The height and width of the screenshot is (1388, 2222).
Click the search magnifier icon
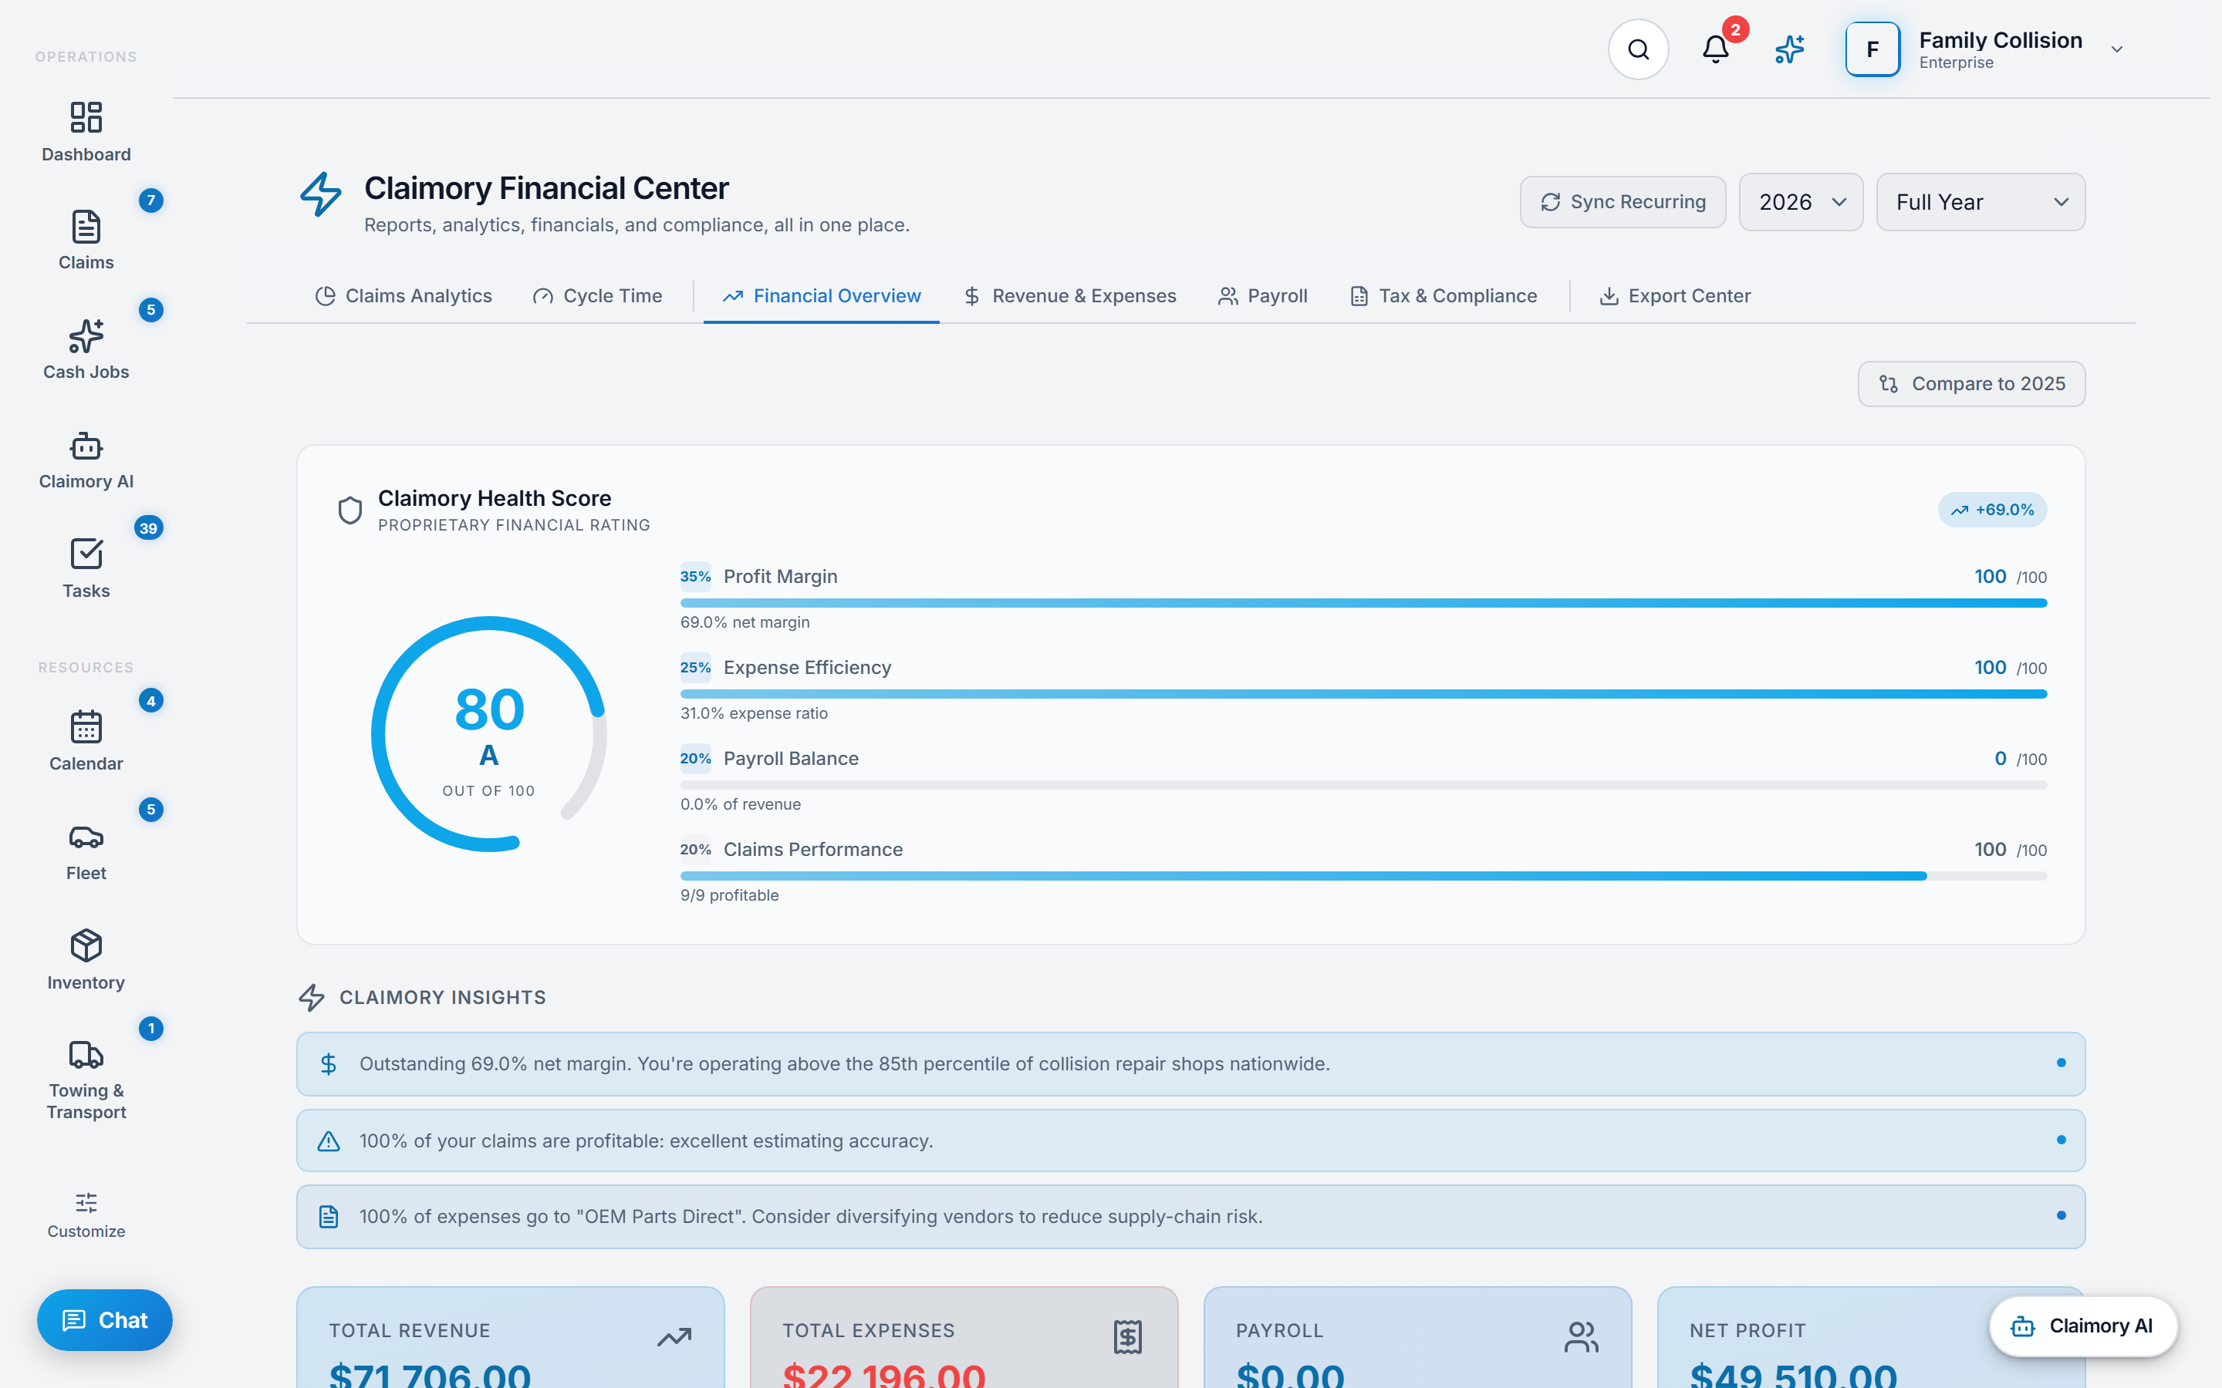[x=1638, y=49]
